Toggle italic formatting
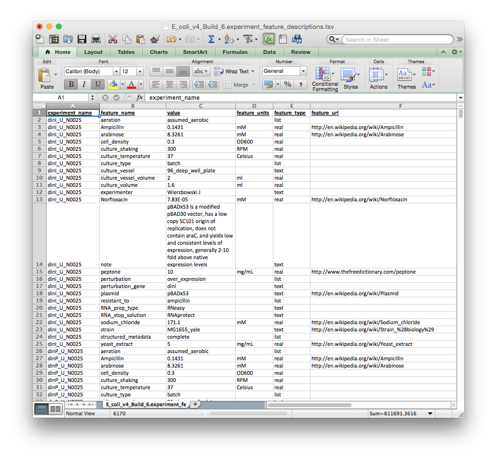 (x=84, y=83)
